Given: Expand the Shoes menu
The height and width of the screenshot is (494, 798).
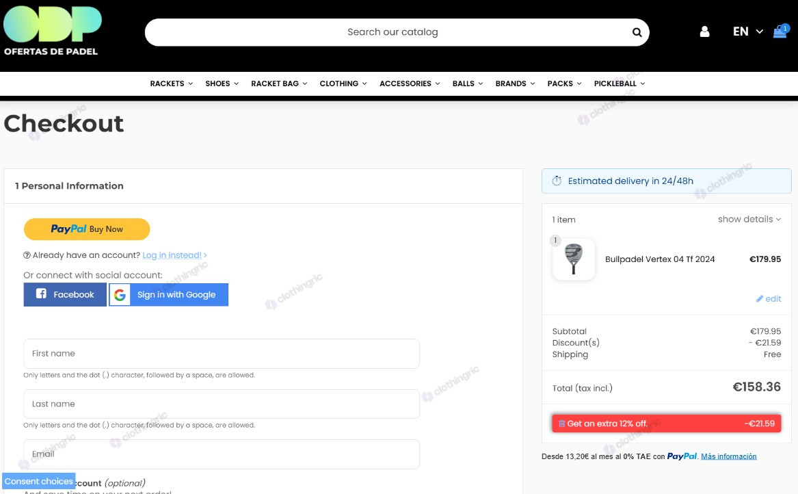Looking at the screenshot, I should pyautogui.click(x=222, y=83).
